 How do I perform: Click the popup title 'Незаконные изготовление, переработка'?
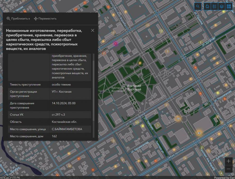(44, 30)
